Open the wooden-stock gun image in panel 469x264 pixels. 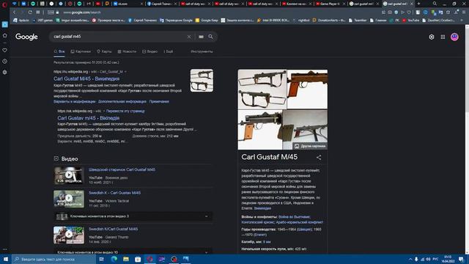pyautogui.click(x=307, y=89)
